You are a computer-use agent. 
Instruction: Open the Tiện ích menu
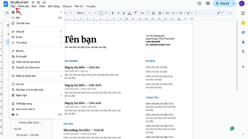point(79,6)
